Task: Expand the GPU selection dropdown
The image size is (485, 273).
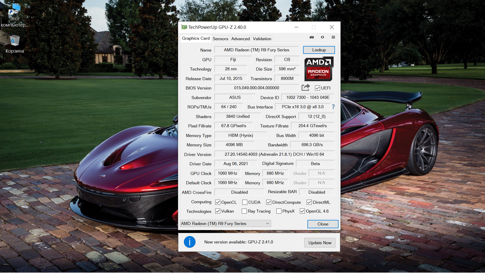Action: pos(268,223)
